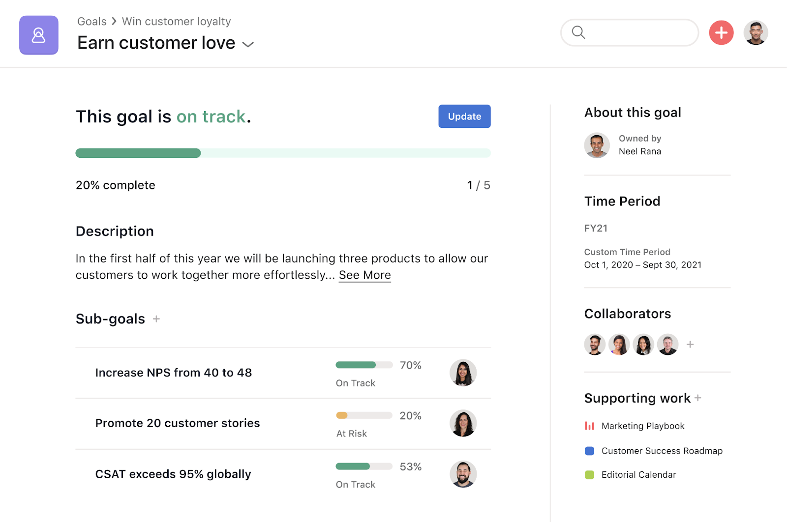
Task: Click the At Risk status label
Action: (x=352, y=434)
